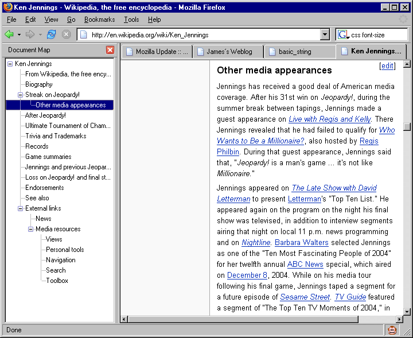Screen dimensions: 413x338
Task: Select Views under Media resources
Action: (x=54, y=239)
